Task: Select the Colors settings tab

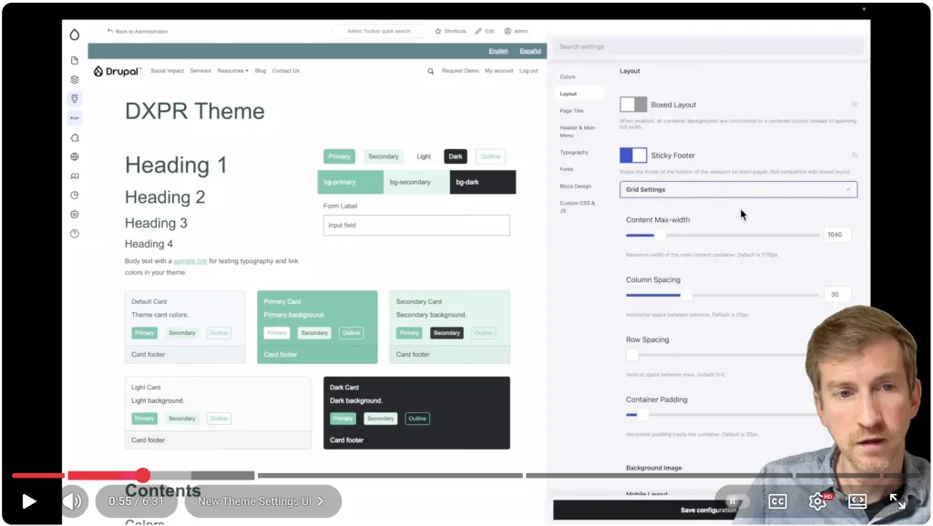Action: tap(568, 77)
